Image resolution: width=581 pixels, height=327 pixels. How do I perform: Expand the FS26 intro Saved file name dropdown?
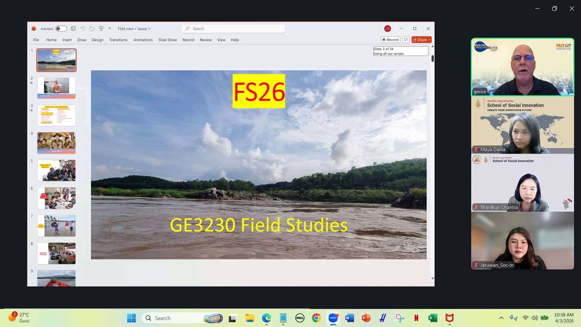point(134,29)
